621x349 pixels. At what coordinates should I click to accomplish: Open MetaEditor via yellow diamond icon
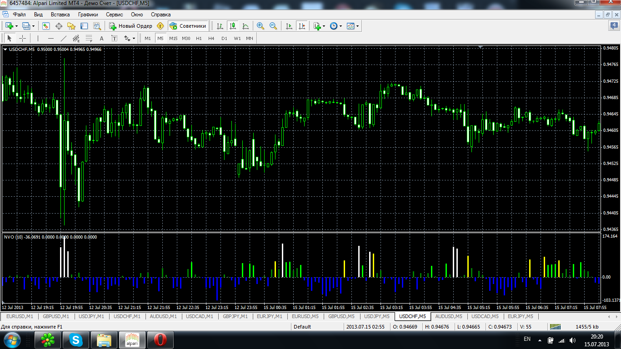160,26
